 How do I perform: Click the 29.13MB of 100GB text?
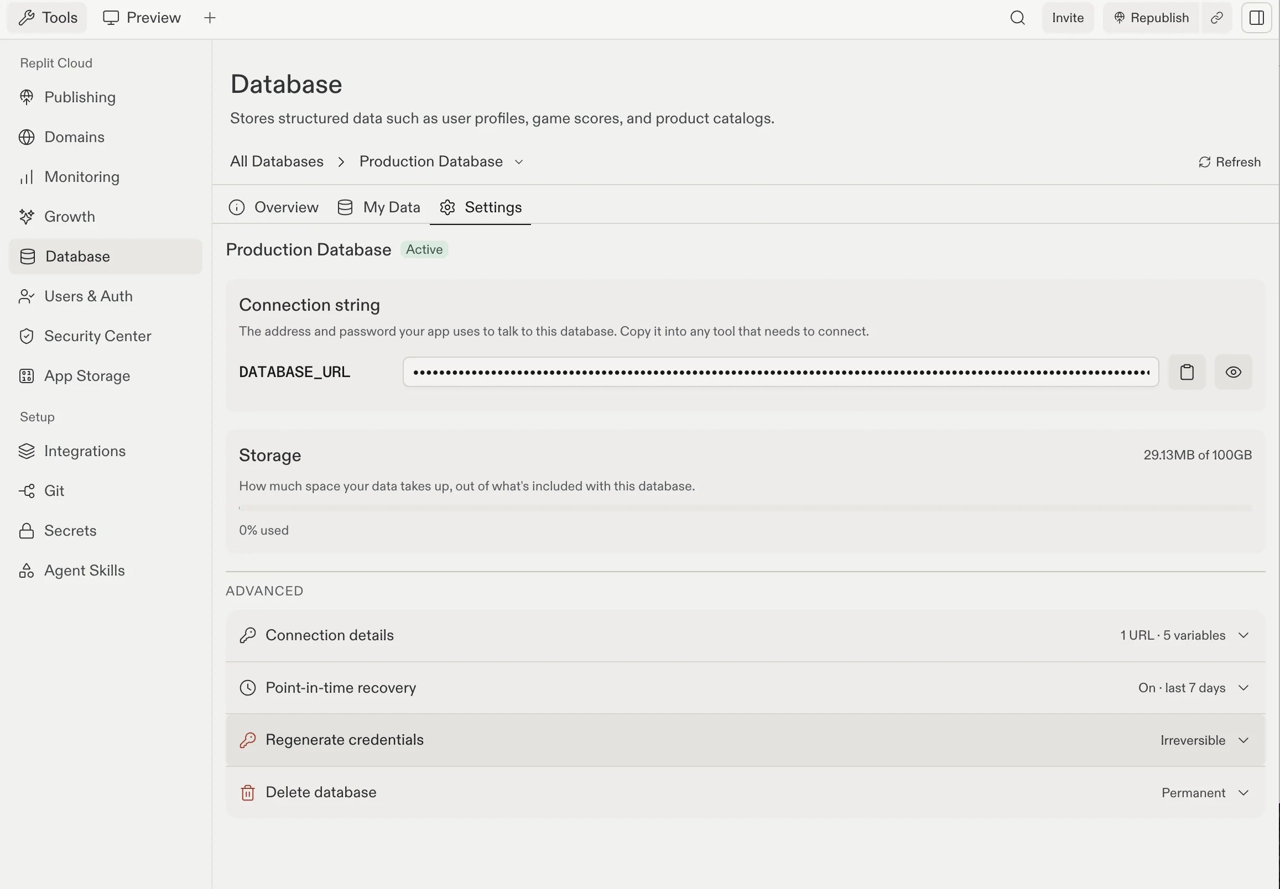1198,455
